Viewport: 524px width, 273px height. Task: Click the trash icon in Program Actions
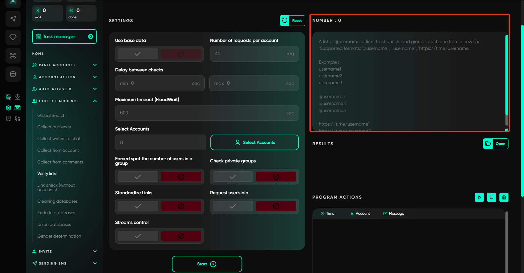tap(504, 197)
